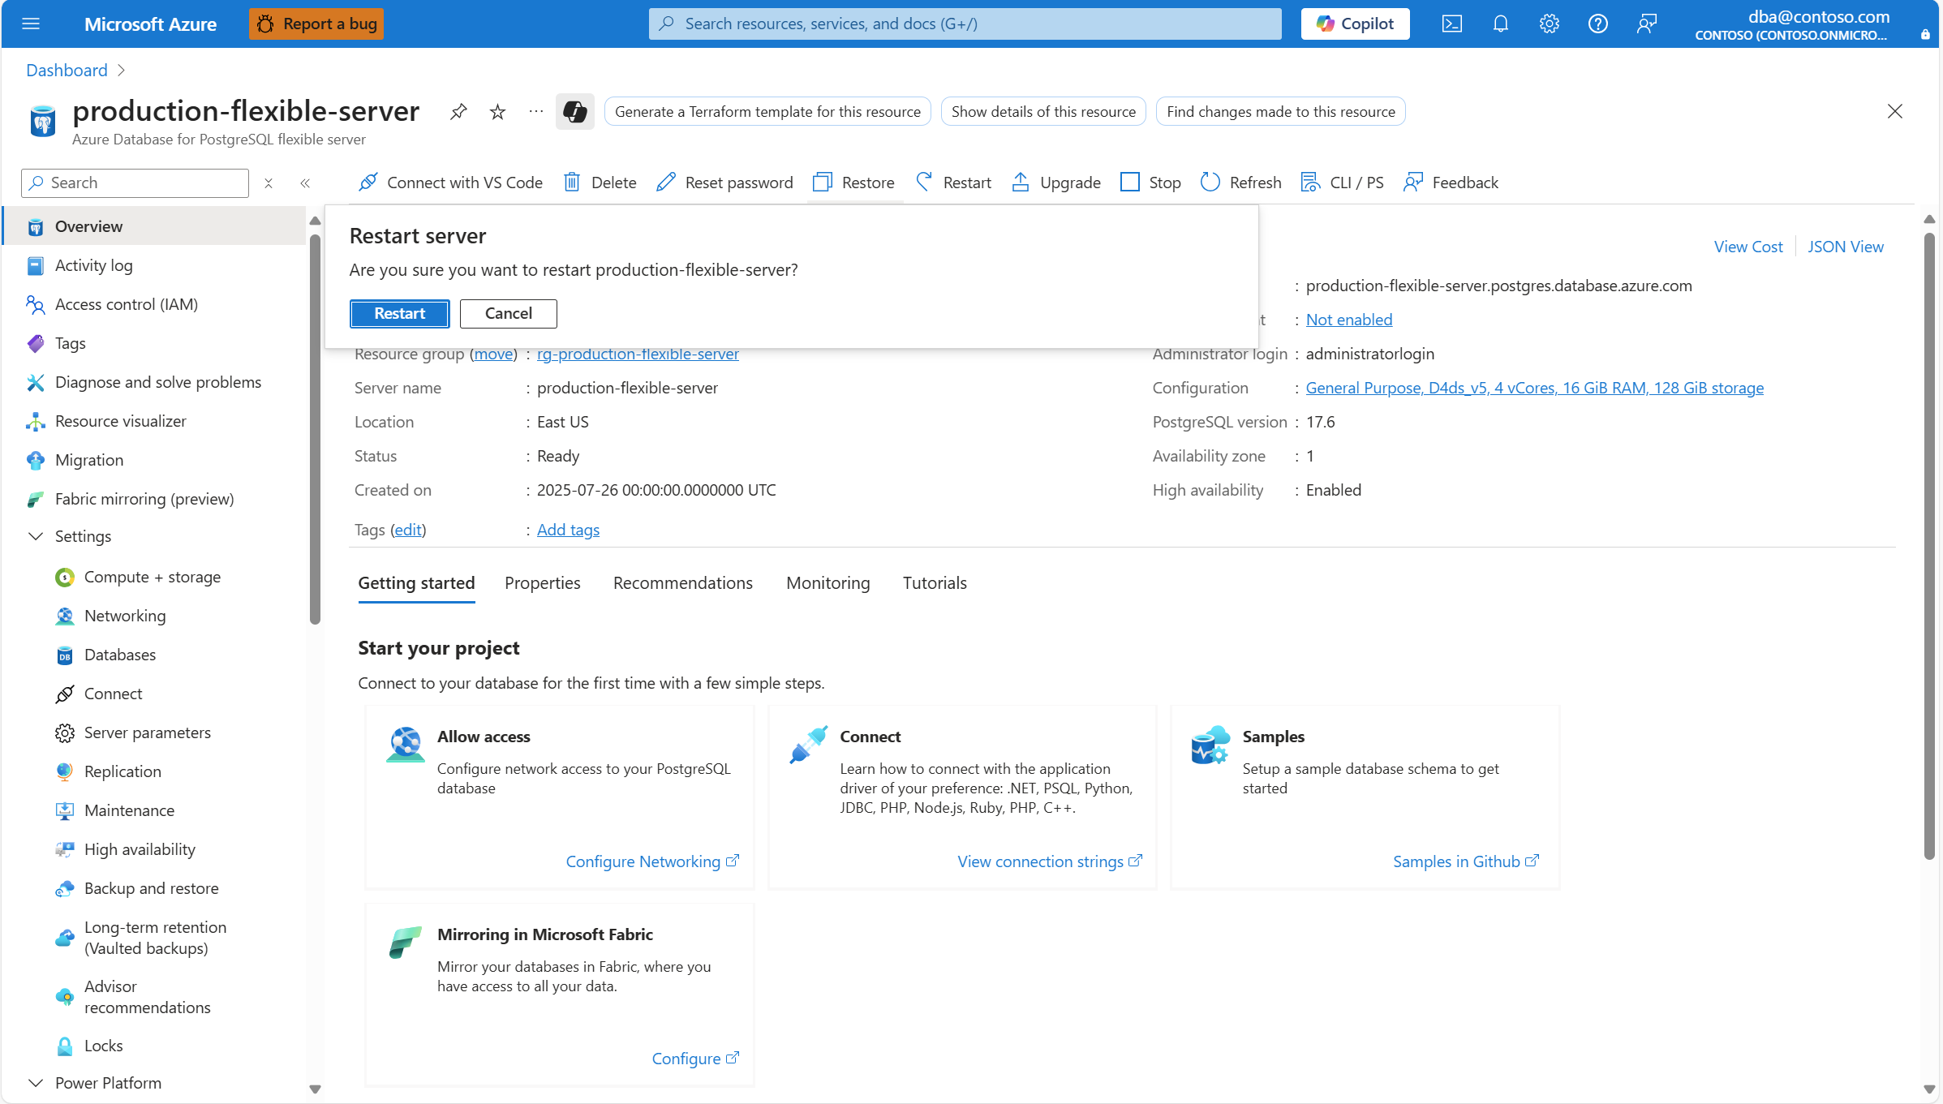Click the Refresh toolbar icon
The image size is (1943, 1104).
1210,183
